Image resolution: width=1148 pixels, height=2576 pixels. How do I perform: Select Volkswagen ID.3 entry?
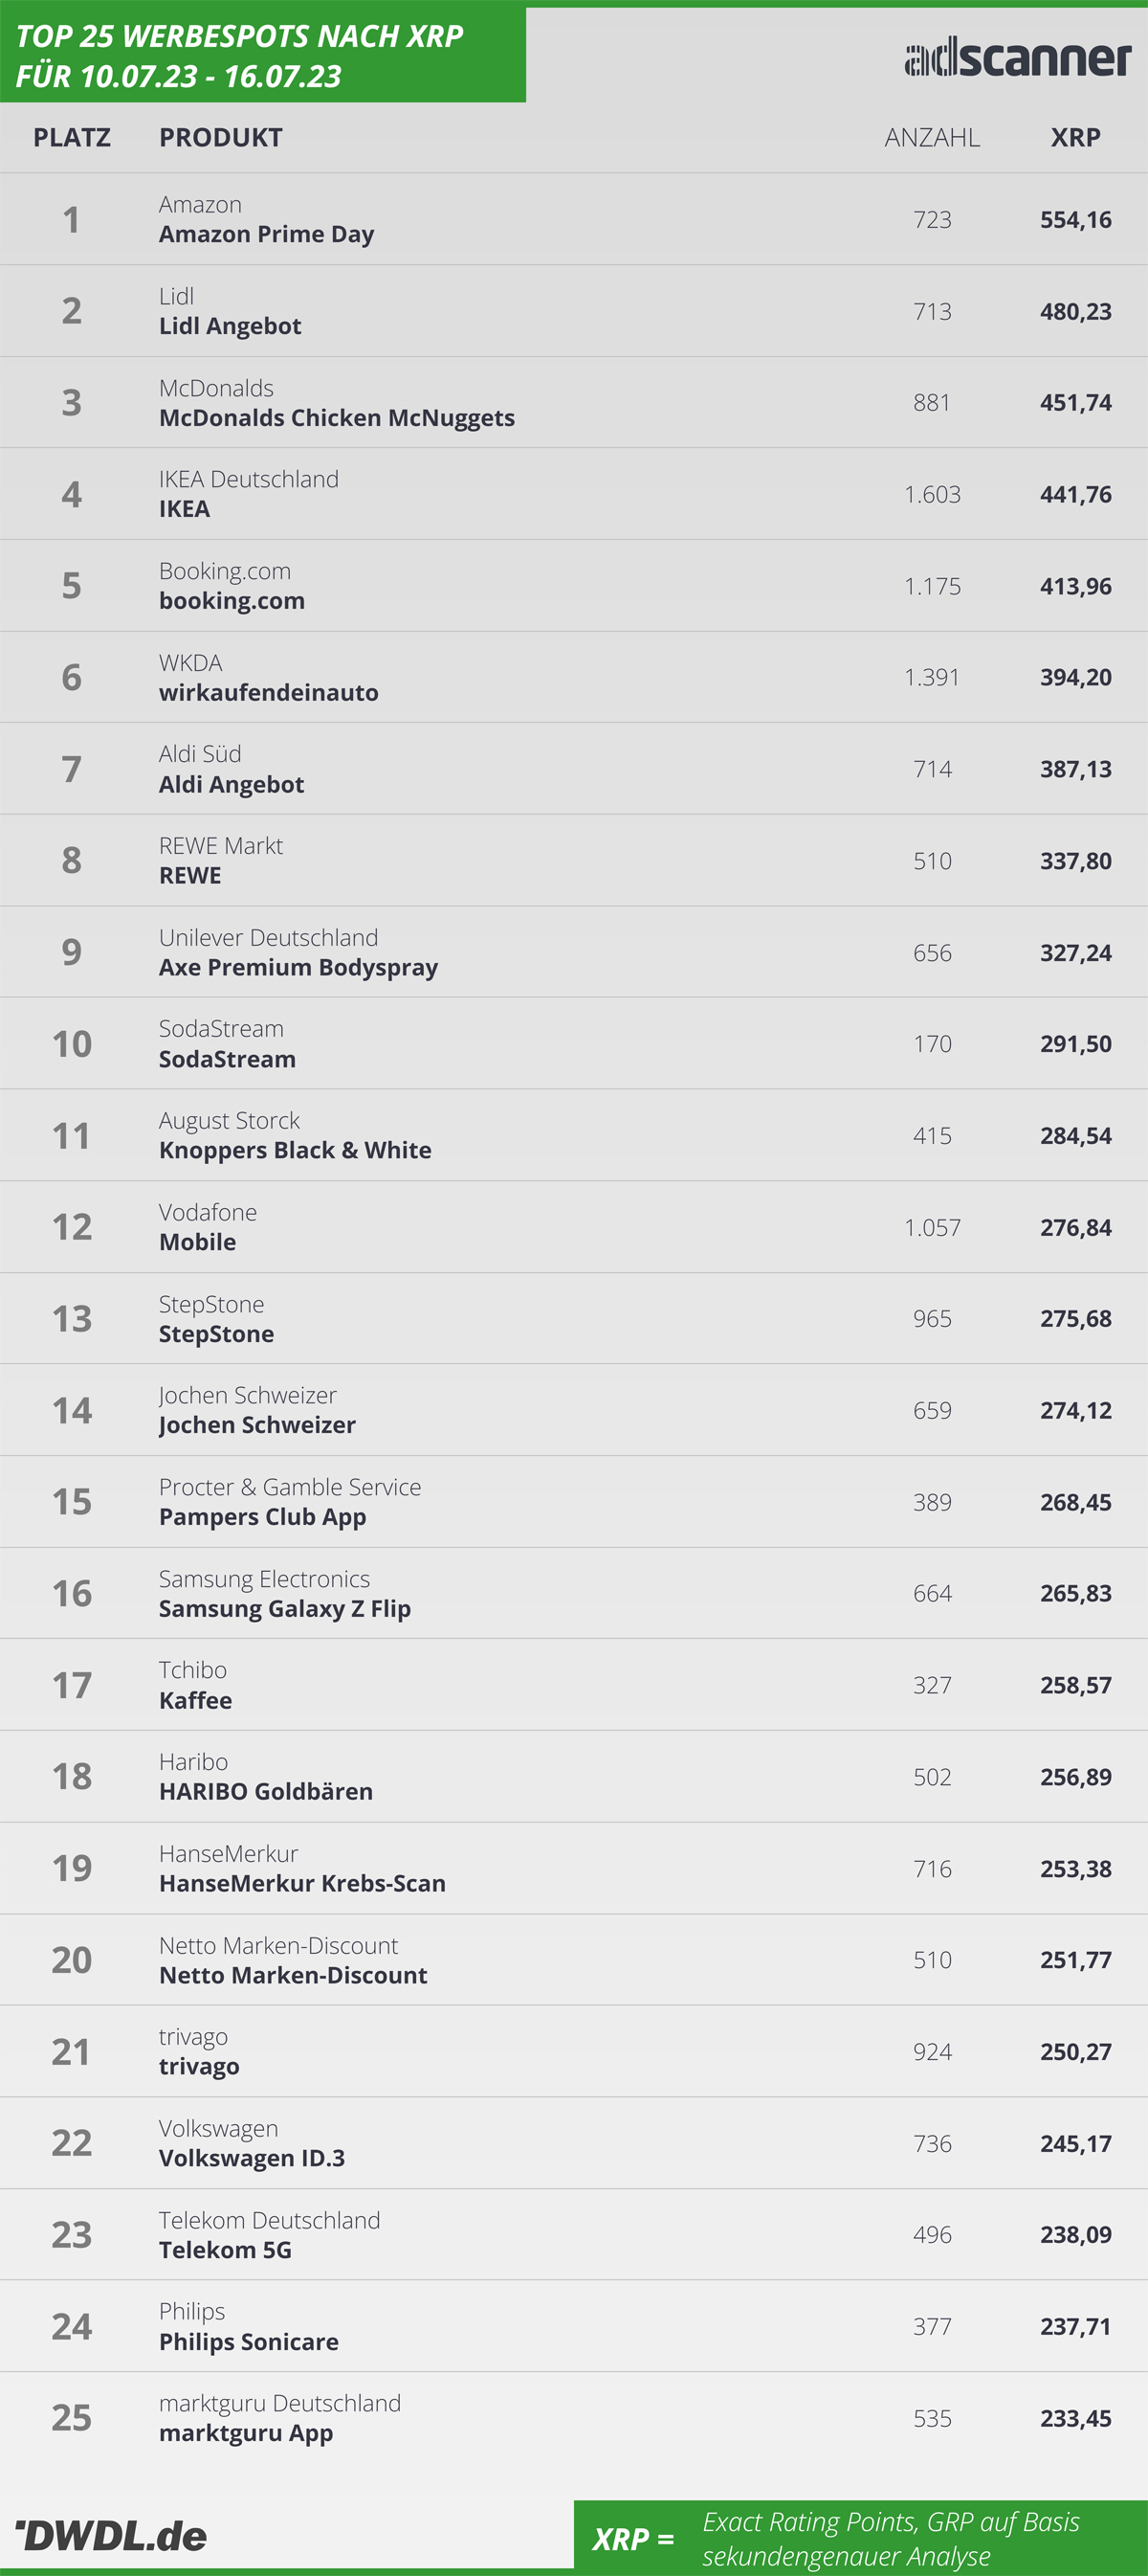click(252, 2158)
